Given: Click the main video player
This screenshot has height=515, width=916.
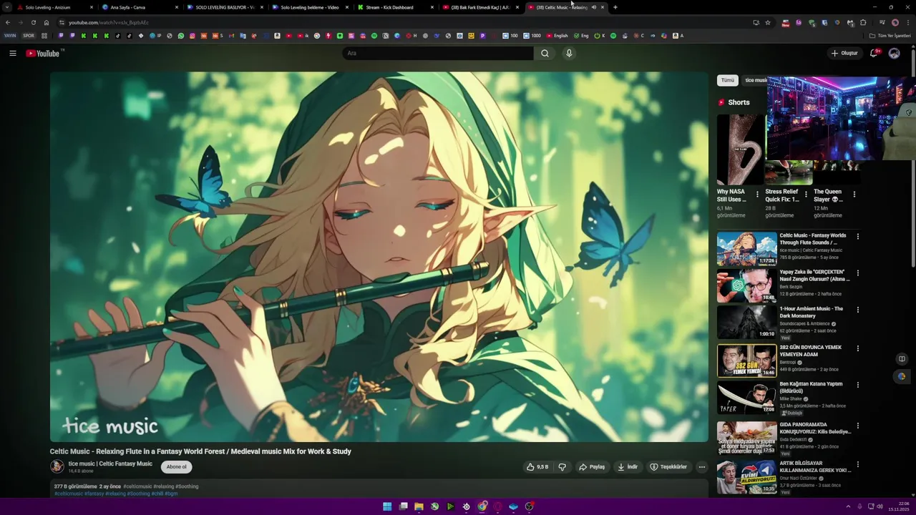Looking at the screenshot, I should [x=379, y=257].
